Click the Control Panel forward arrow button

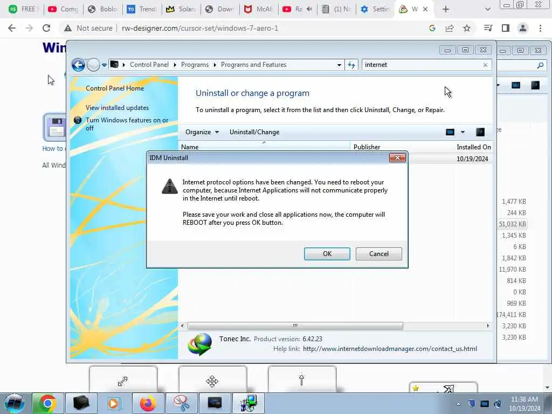(93, 65)
